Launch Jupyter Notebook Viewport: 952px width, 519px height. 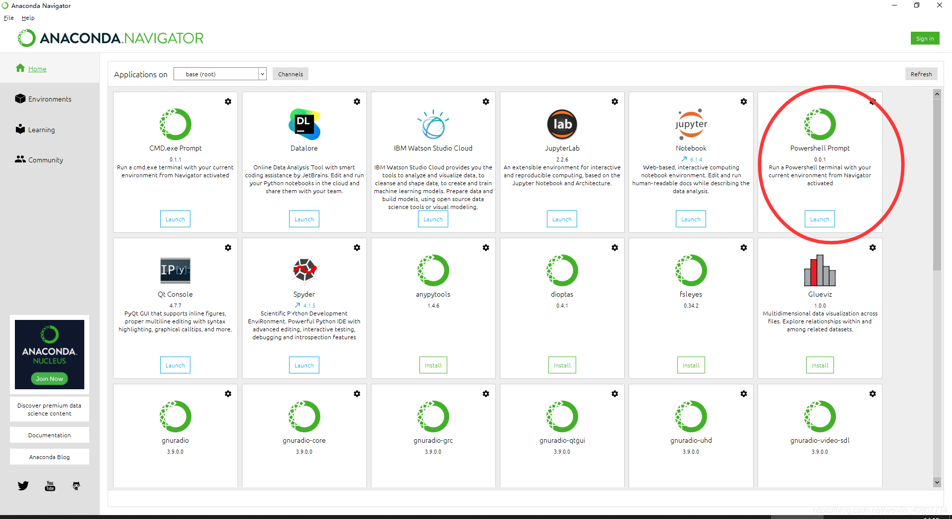tap(691, 219)
